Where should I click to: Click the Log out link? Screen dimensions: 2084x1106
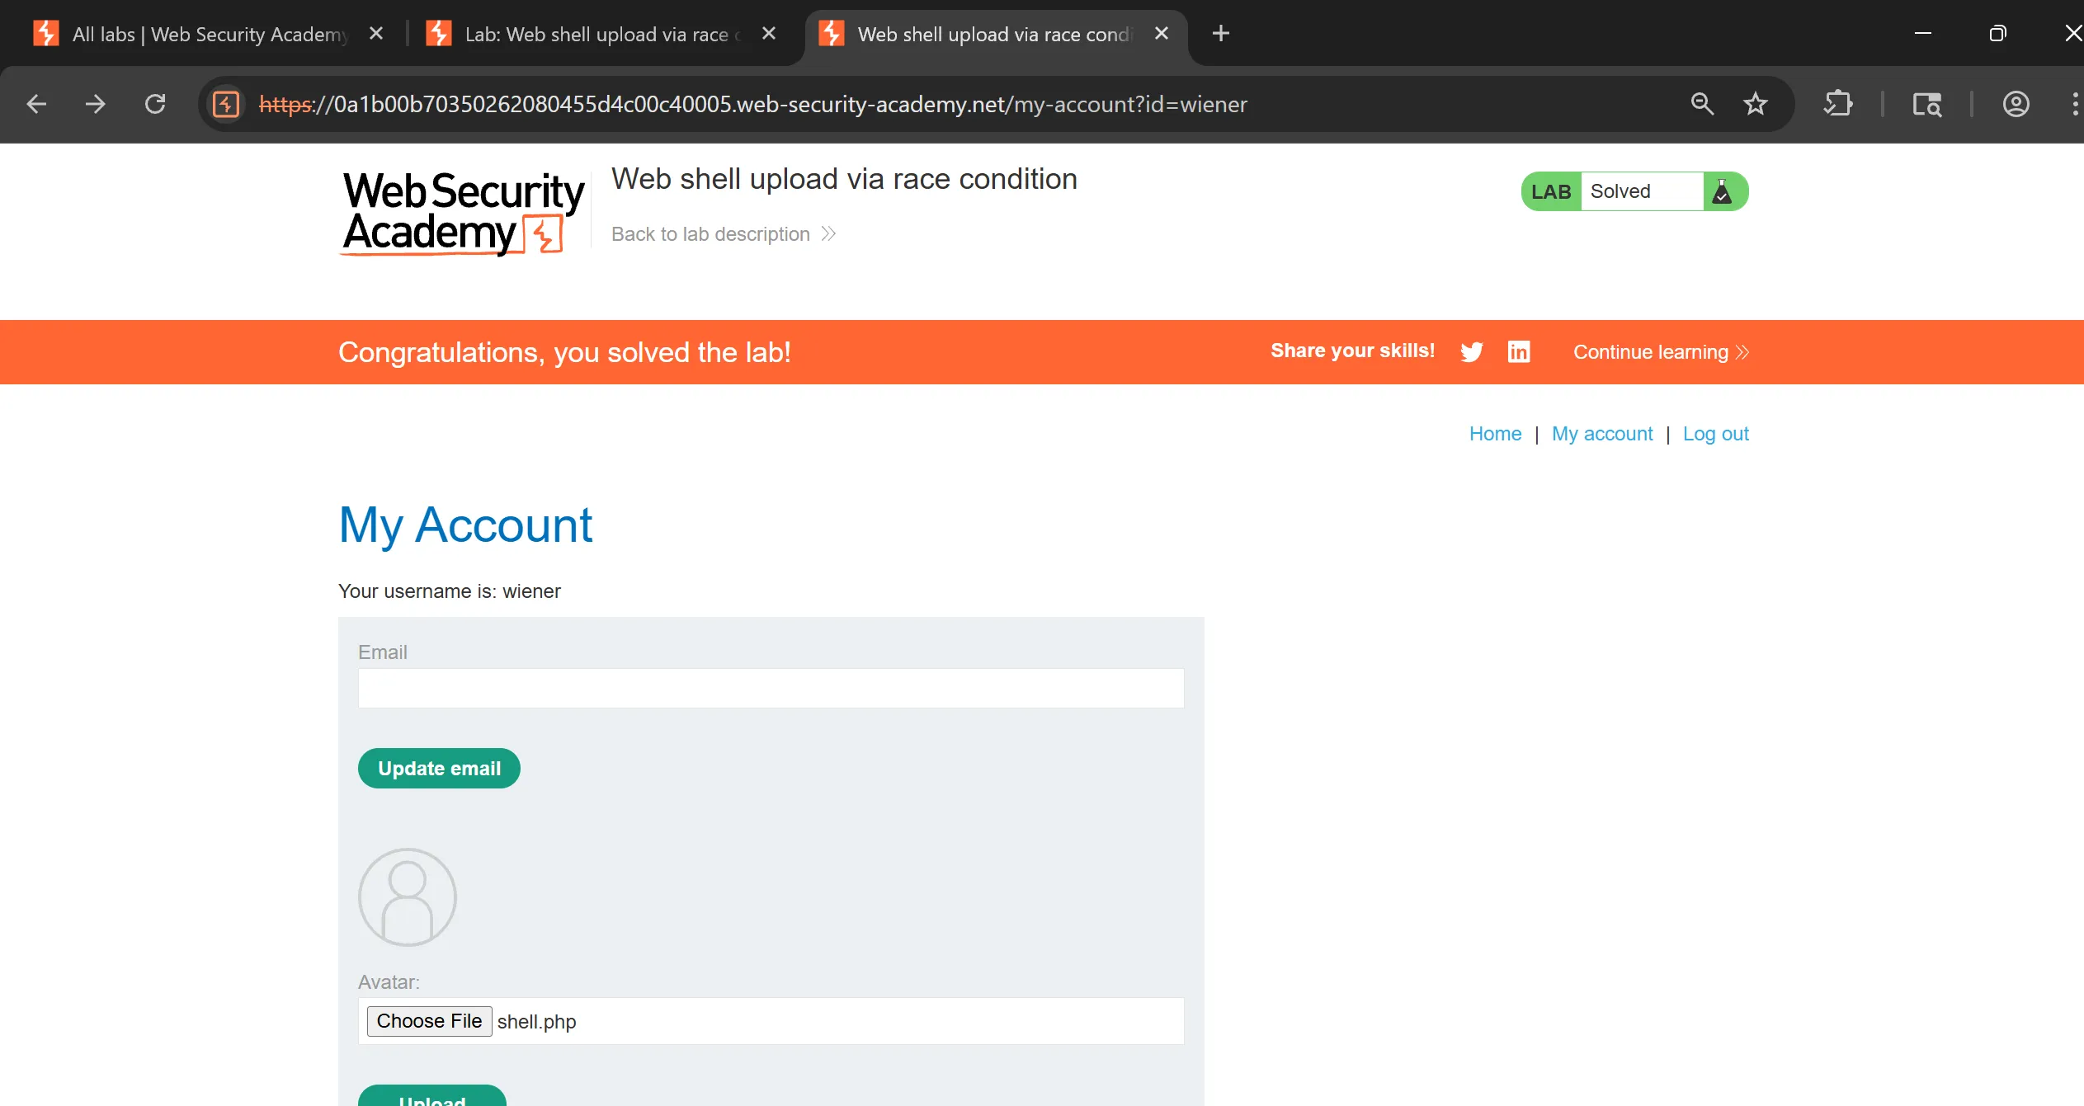[1715, 434]
